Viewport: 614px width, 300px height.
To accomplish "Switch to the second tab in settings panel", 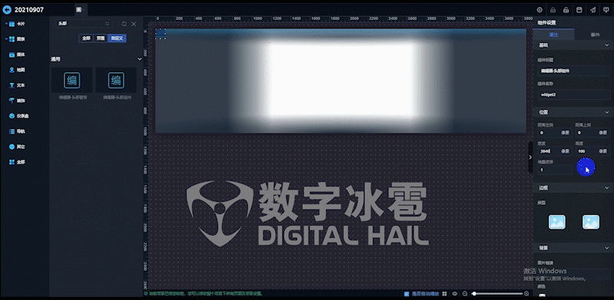I will (594, 35).
